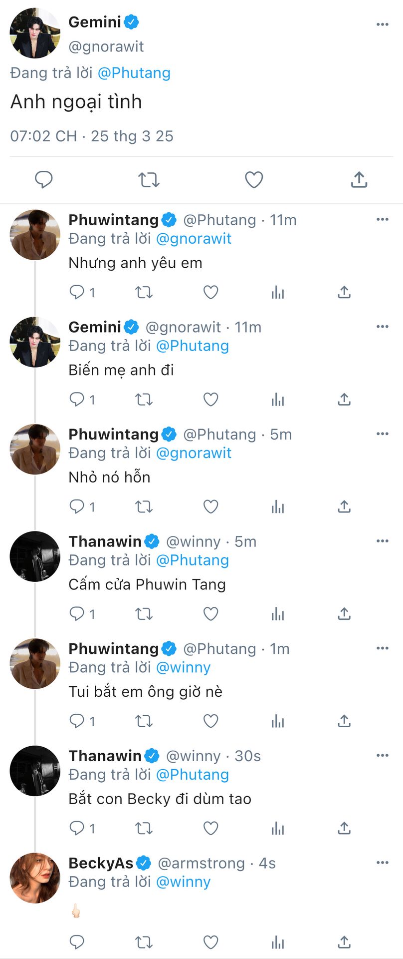The height and width of the screenshot is (959, 403).
Task: Open BeckyAs's profile picture
Action: click(35, 878)
